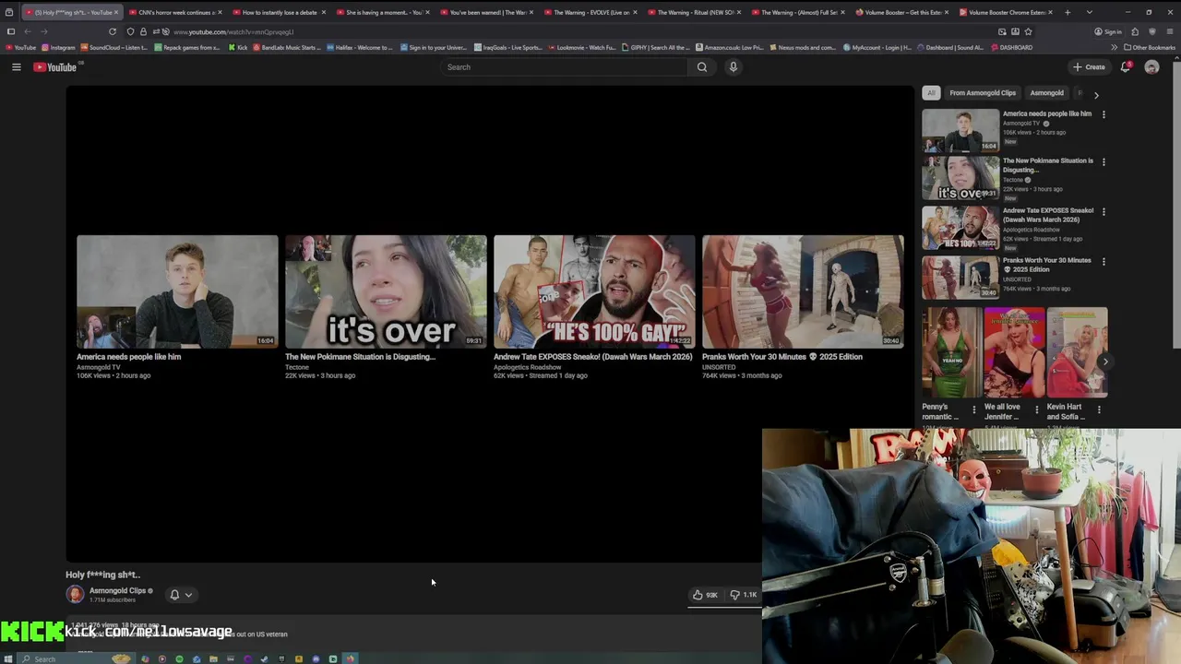Screen dimensions: 1181x664
Task: Open the Spotify taskbar icon
Action: click(179, 658)
